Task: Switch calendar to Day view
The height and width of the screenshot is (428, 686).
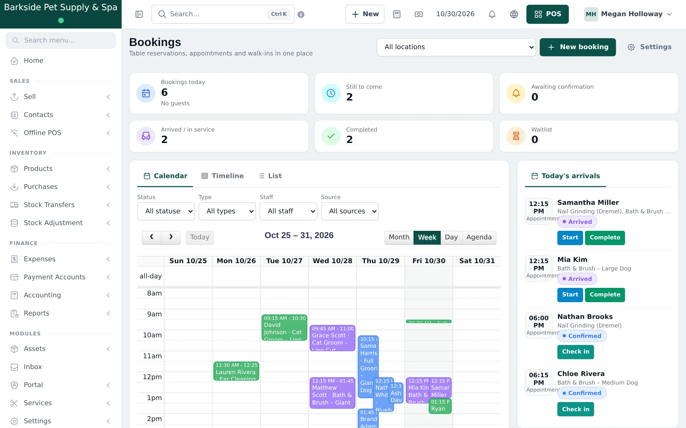Action: pos(451,237)
